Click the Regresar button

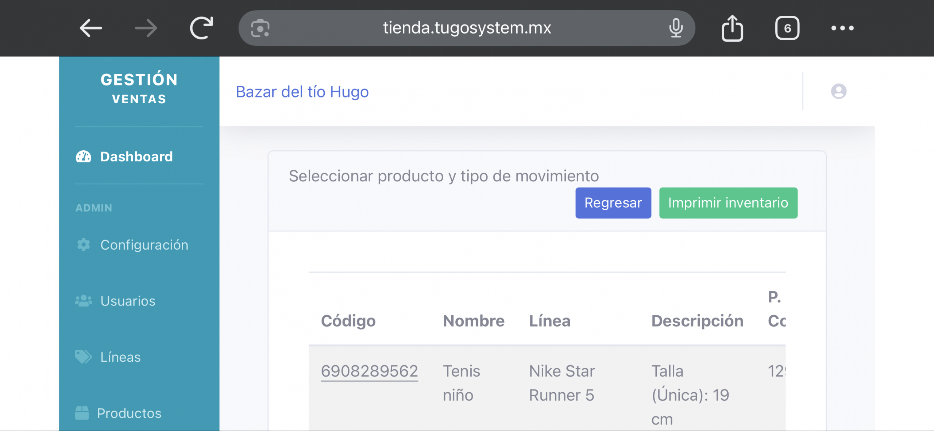tap(613, 203)
